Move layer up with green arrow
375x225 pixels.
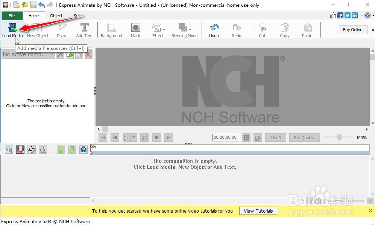pos(61,150)
